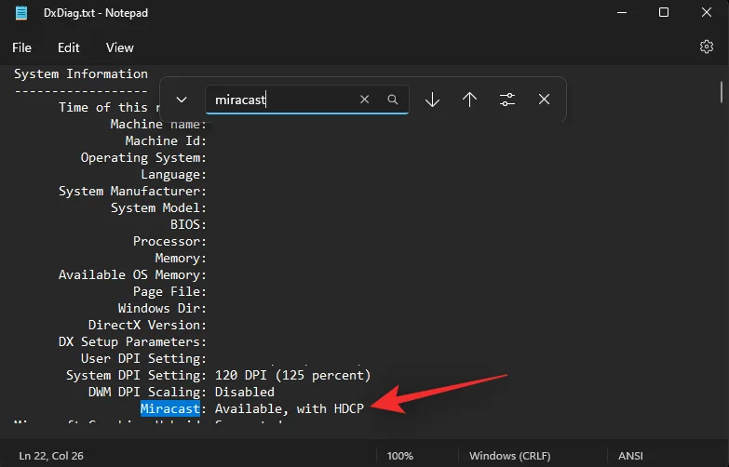The width and height of the screenshot is (729, 467).
Task: Click the 'DWM DPI Scaling: Disabled' line
Action: pyautogui.click(x=182, y=392)
